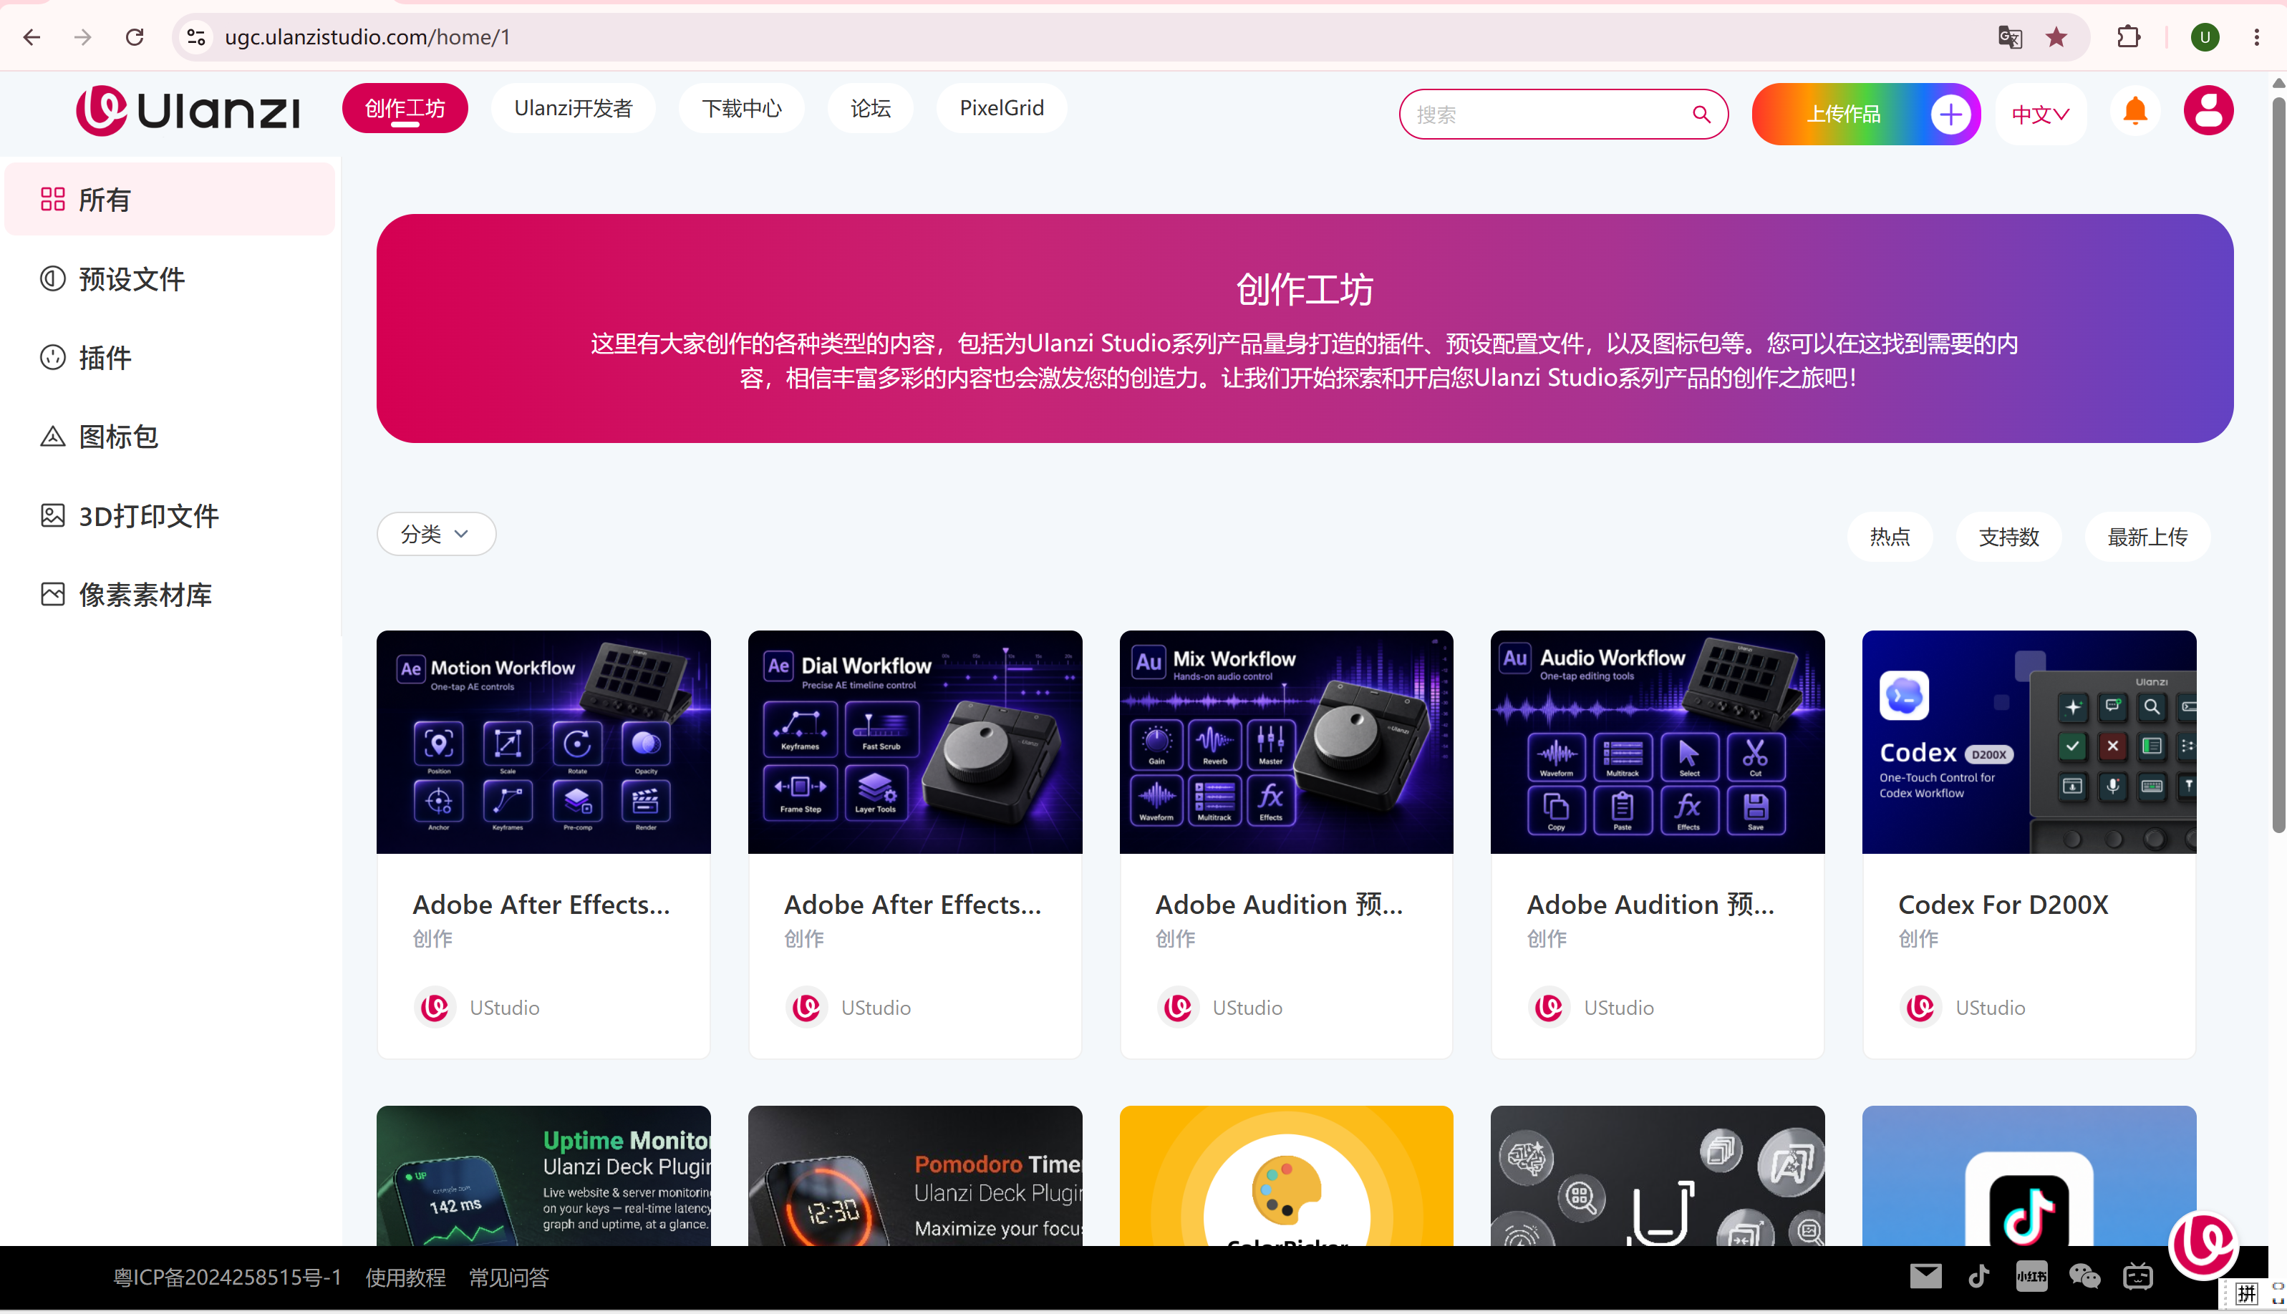Click the forward navigation arrow
The image size is (2287, 1314).
(x=83, y=37)
